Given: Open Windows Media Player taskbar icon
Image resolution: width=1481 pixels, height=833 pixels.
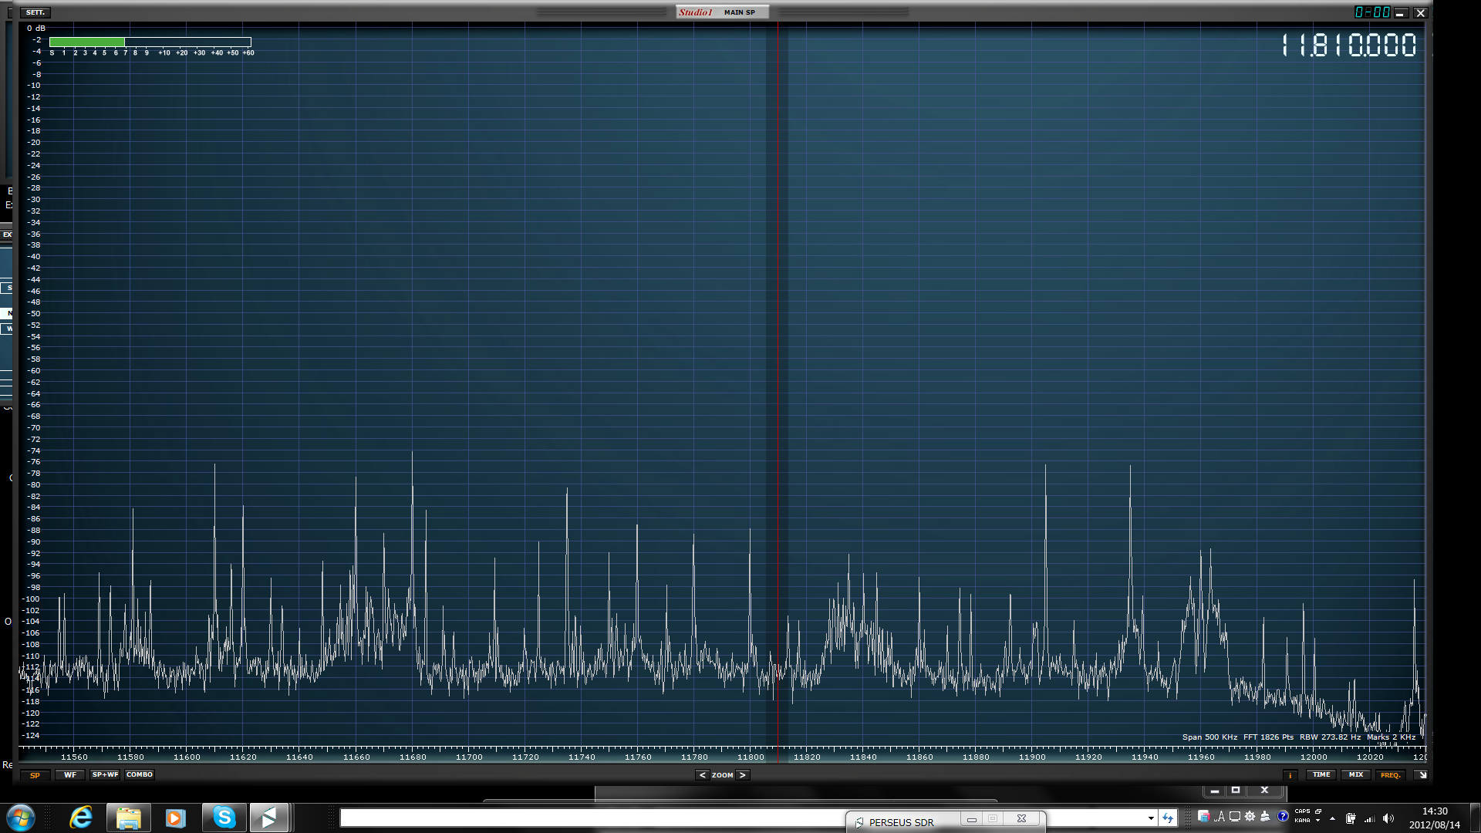Looking at the screenshot, I should click(176, 818).
